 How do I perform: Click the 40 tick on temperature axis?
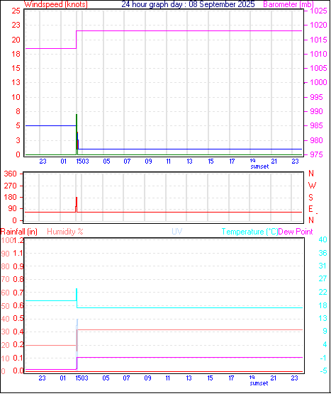[x=322, y=239]
